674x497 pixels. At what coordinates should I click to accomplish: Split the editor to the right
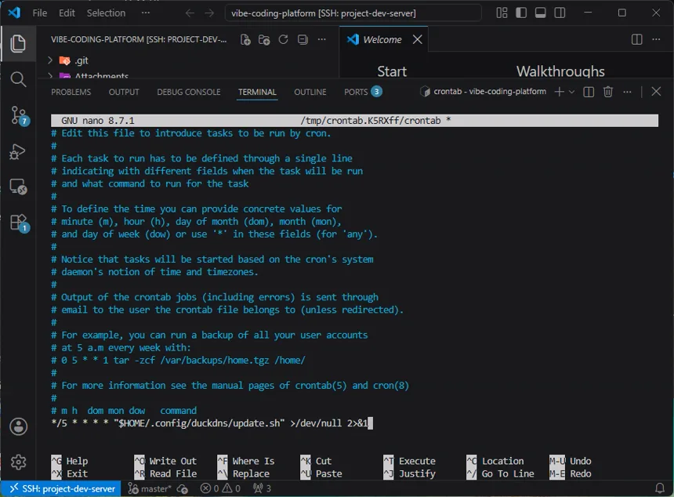[x=637, y=39]
